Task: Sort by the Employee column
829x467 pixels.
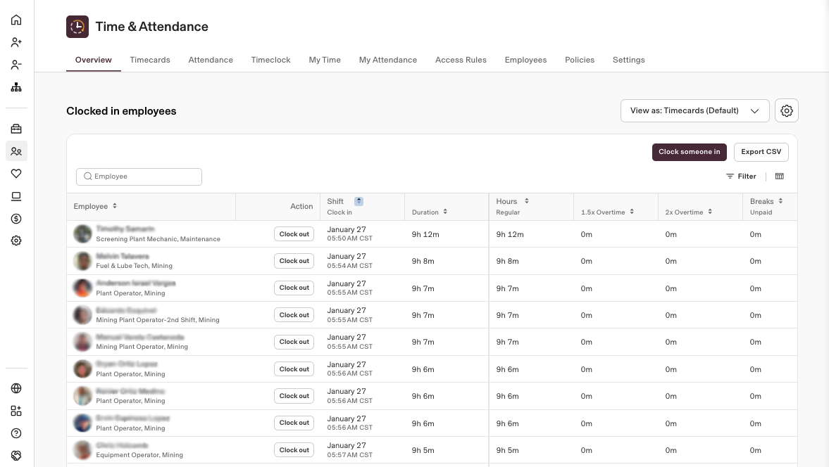Action: (x=115, y=206)
